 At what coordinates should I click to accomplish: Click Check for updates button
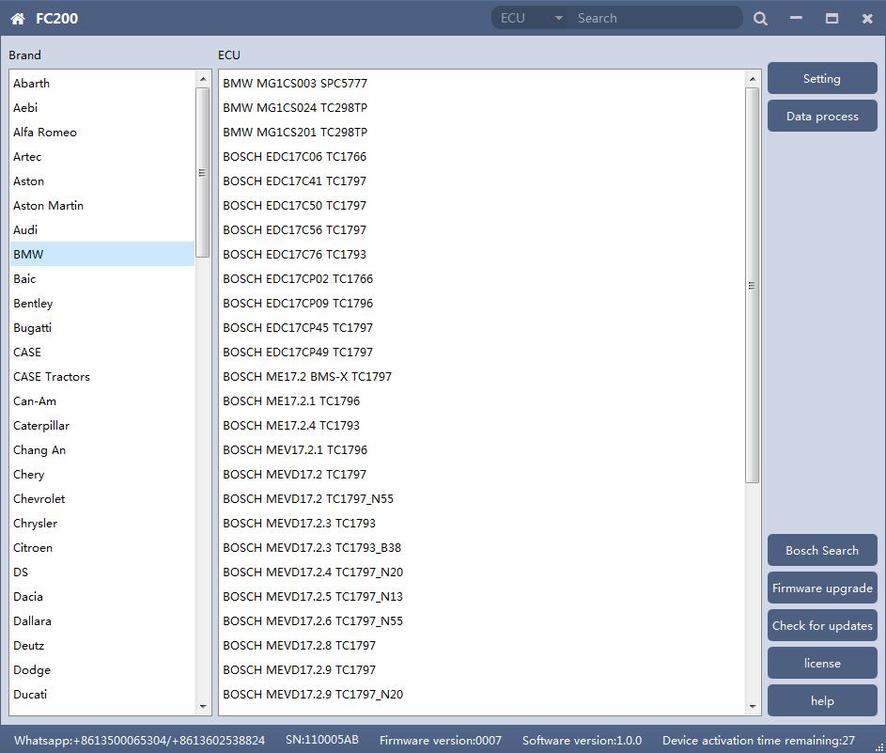pyautogui.click(x=821, y=626)
